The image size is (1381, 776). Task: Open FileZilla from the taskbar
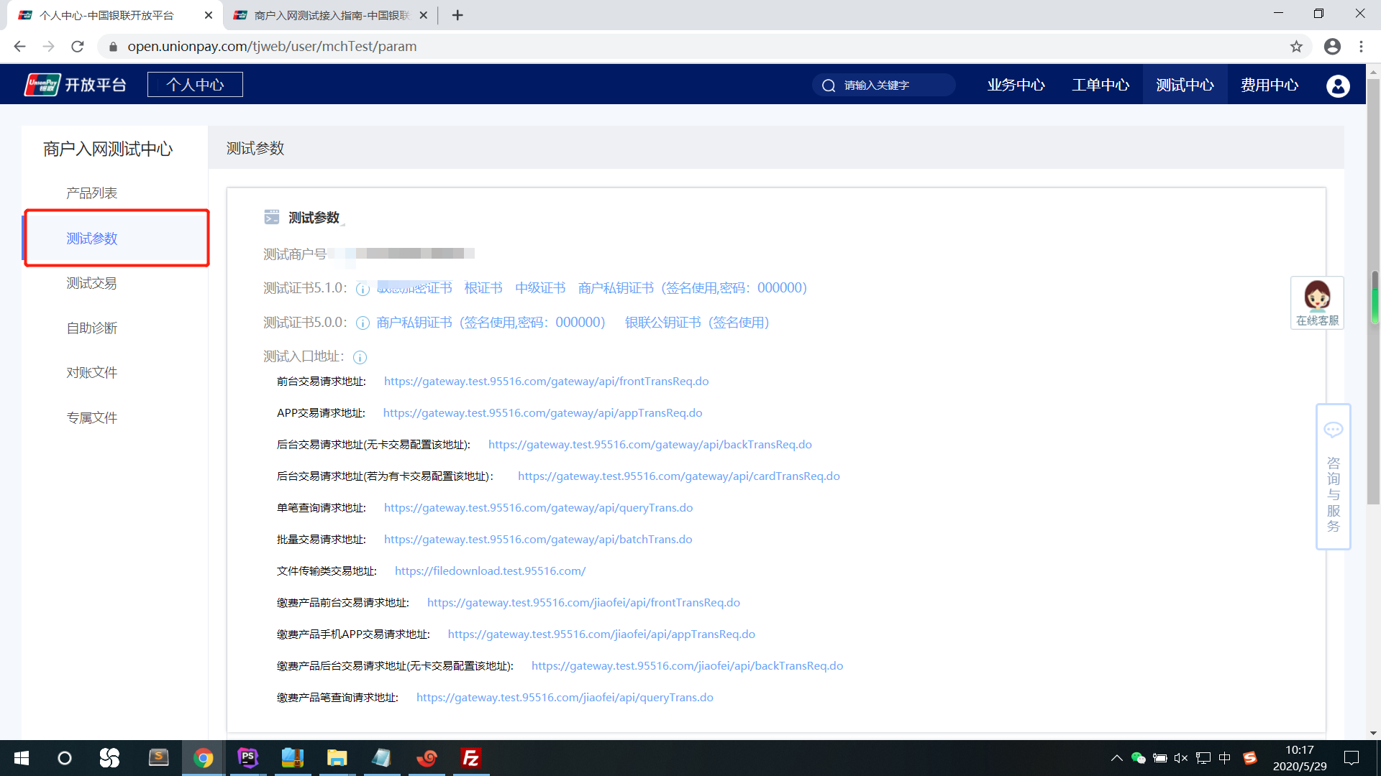click(x=470, y=758)
